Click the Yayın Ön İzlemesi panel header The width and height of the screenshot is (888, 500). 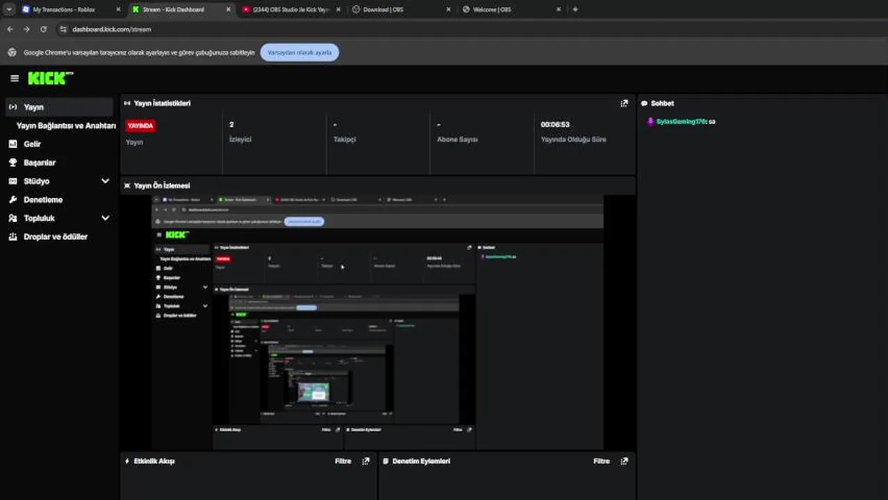[x=162, y=186]
